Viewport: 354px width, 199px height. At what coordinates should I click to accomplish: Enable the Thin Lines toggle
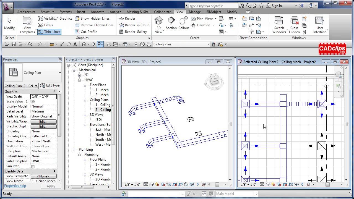[x=49, y=32]
